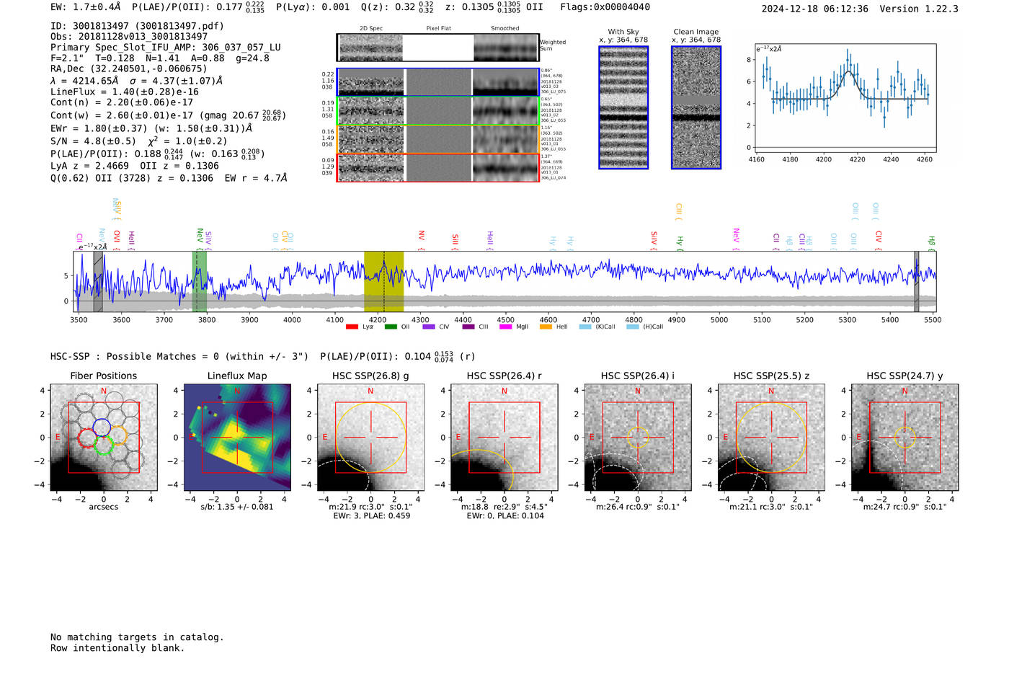Select the HSC SSP(25.5) z image
Image resolution: width=1009 pixels, height=687 pixels.
point(771,438)
